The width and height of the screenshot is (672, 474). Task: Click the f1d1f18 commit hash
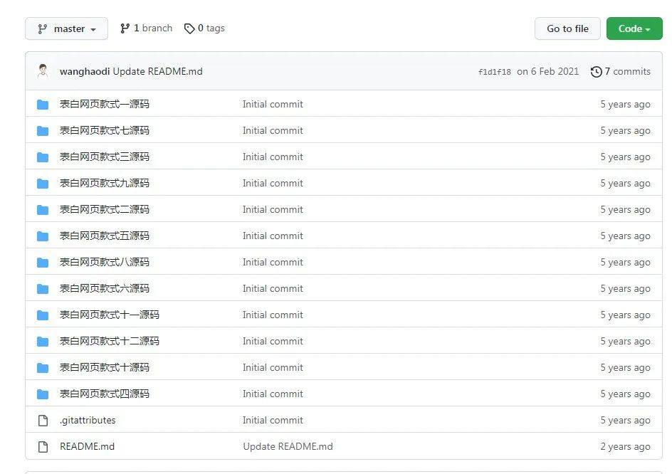[494, 72]
